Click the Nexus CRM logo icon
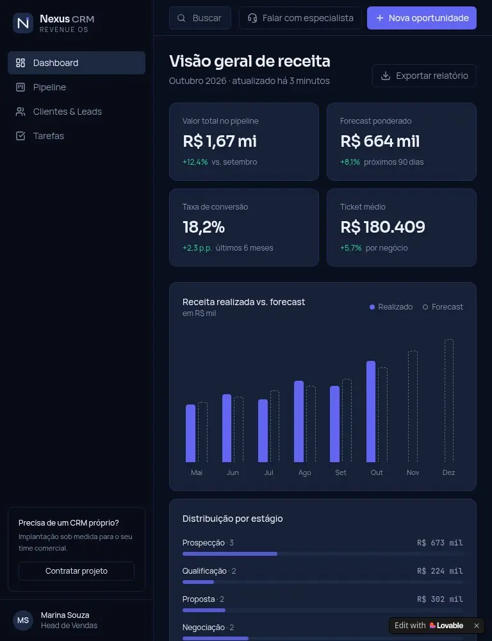This screenshot has height=641, width=492. pos(23,23)
